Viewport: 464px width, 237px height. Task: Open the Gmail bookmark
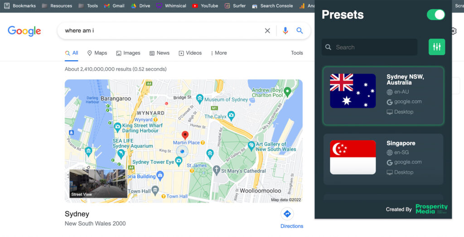114,5
